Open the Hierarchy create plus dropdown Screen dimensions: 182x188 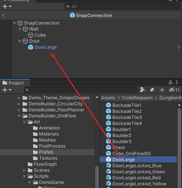pos(7,6)
